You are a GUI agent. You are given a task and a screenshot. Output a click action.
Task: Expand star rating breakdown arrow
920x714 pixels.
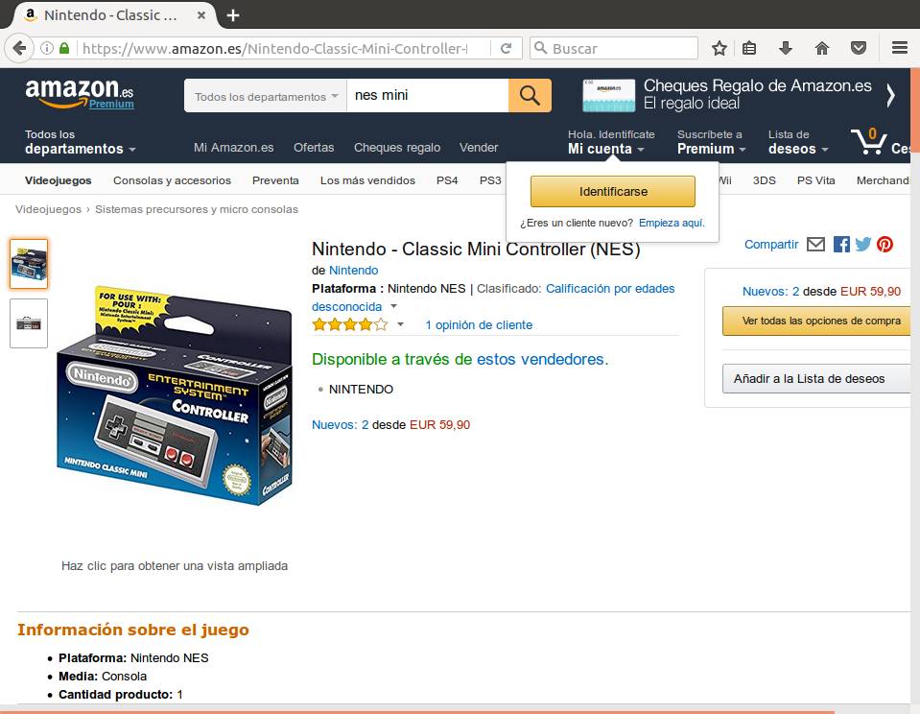tap(400, 324)
